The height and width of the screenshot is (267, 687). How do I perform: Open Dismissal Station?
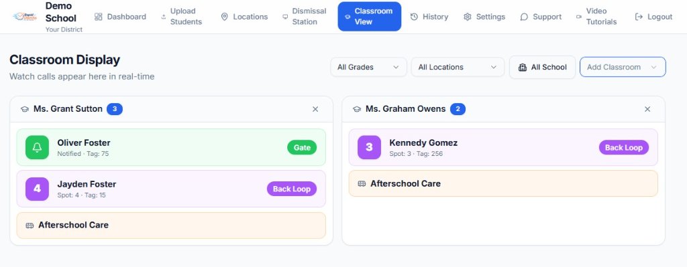[x=305, y=17]
